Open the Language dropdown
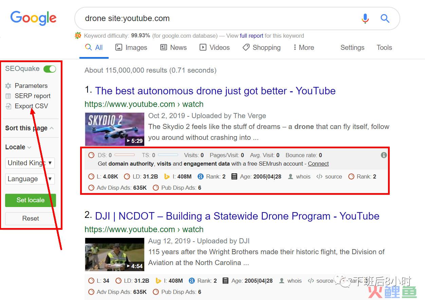425x300 pixels. (30, 179)
